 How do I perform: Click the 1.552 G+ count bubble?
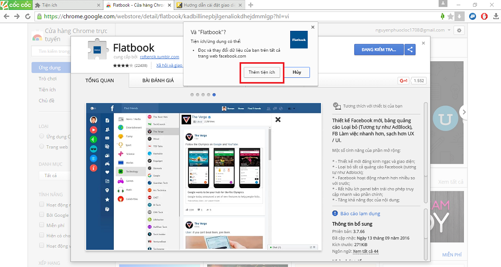419,80
